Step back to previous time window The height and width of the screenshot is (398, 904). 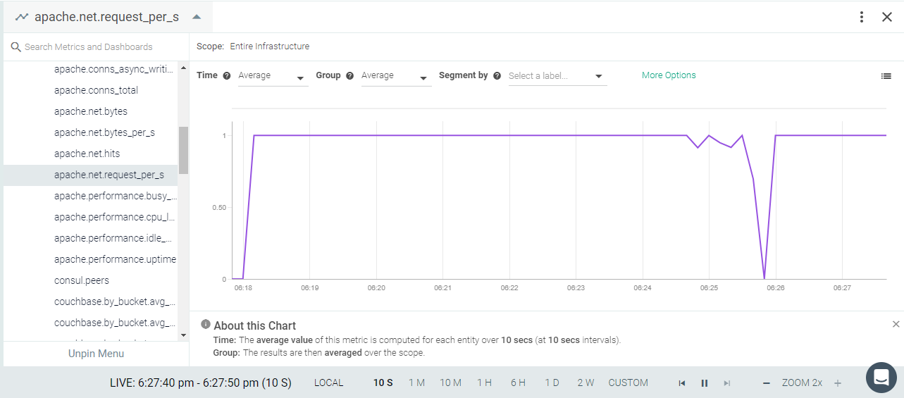[x=682, y=383]
